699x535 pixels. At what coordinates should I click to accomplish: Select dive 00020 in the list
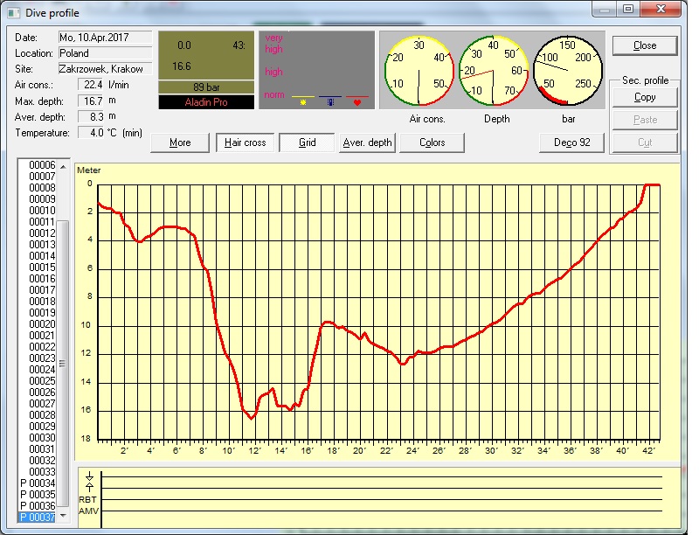point(42,324)
